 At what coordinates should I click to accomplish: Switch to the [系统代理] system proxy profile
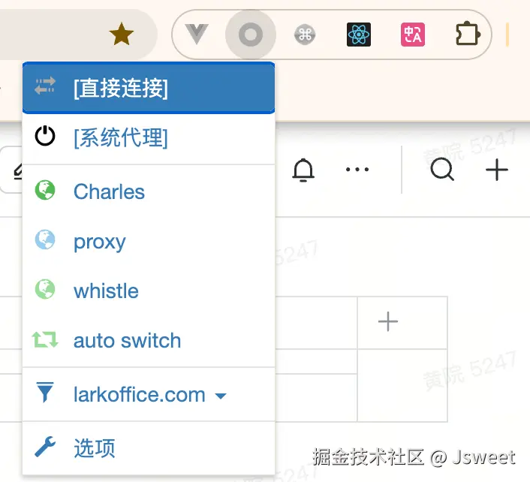coord(149,138)
